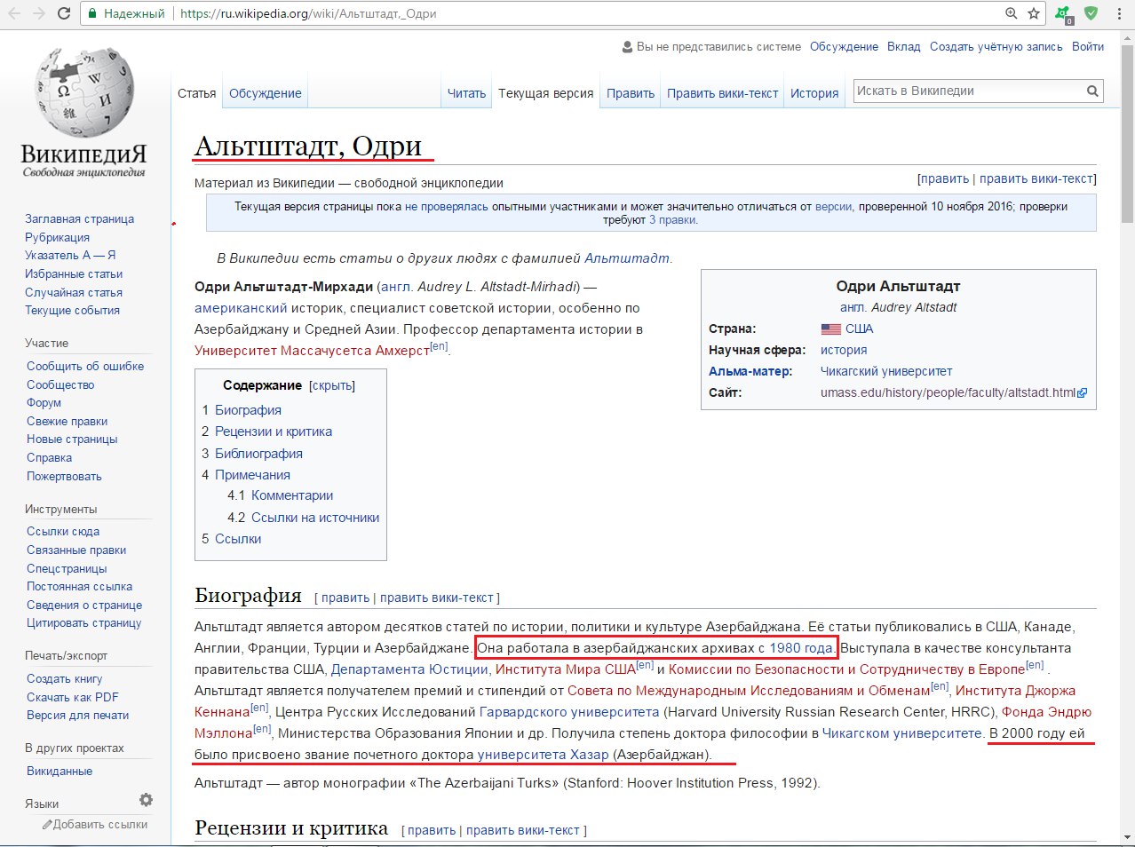This screenshot has width=1135, height=847.
Task: Click 'править' next to Рецензии и критика heading
Action: pos(432,830)
